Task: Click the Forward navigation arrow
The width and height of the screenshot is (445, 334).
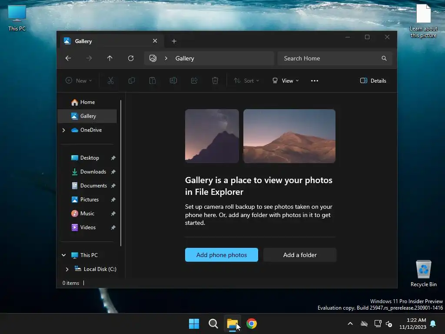Action: pyautogui.click(x=89, y=58)
